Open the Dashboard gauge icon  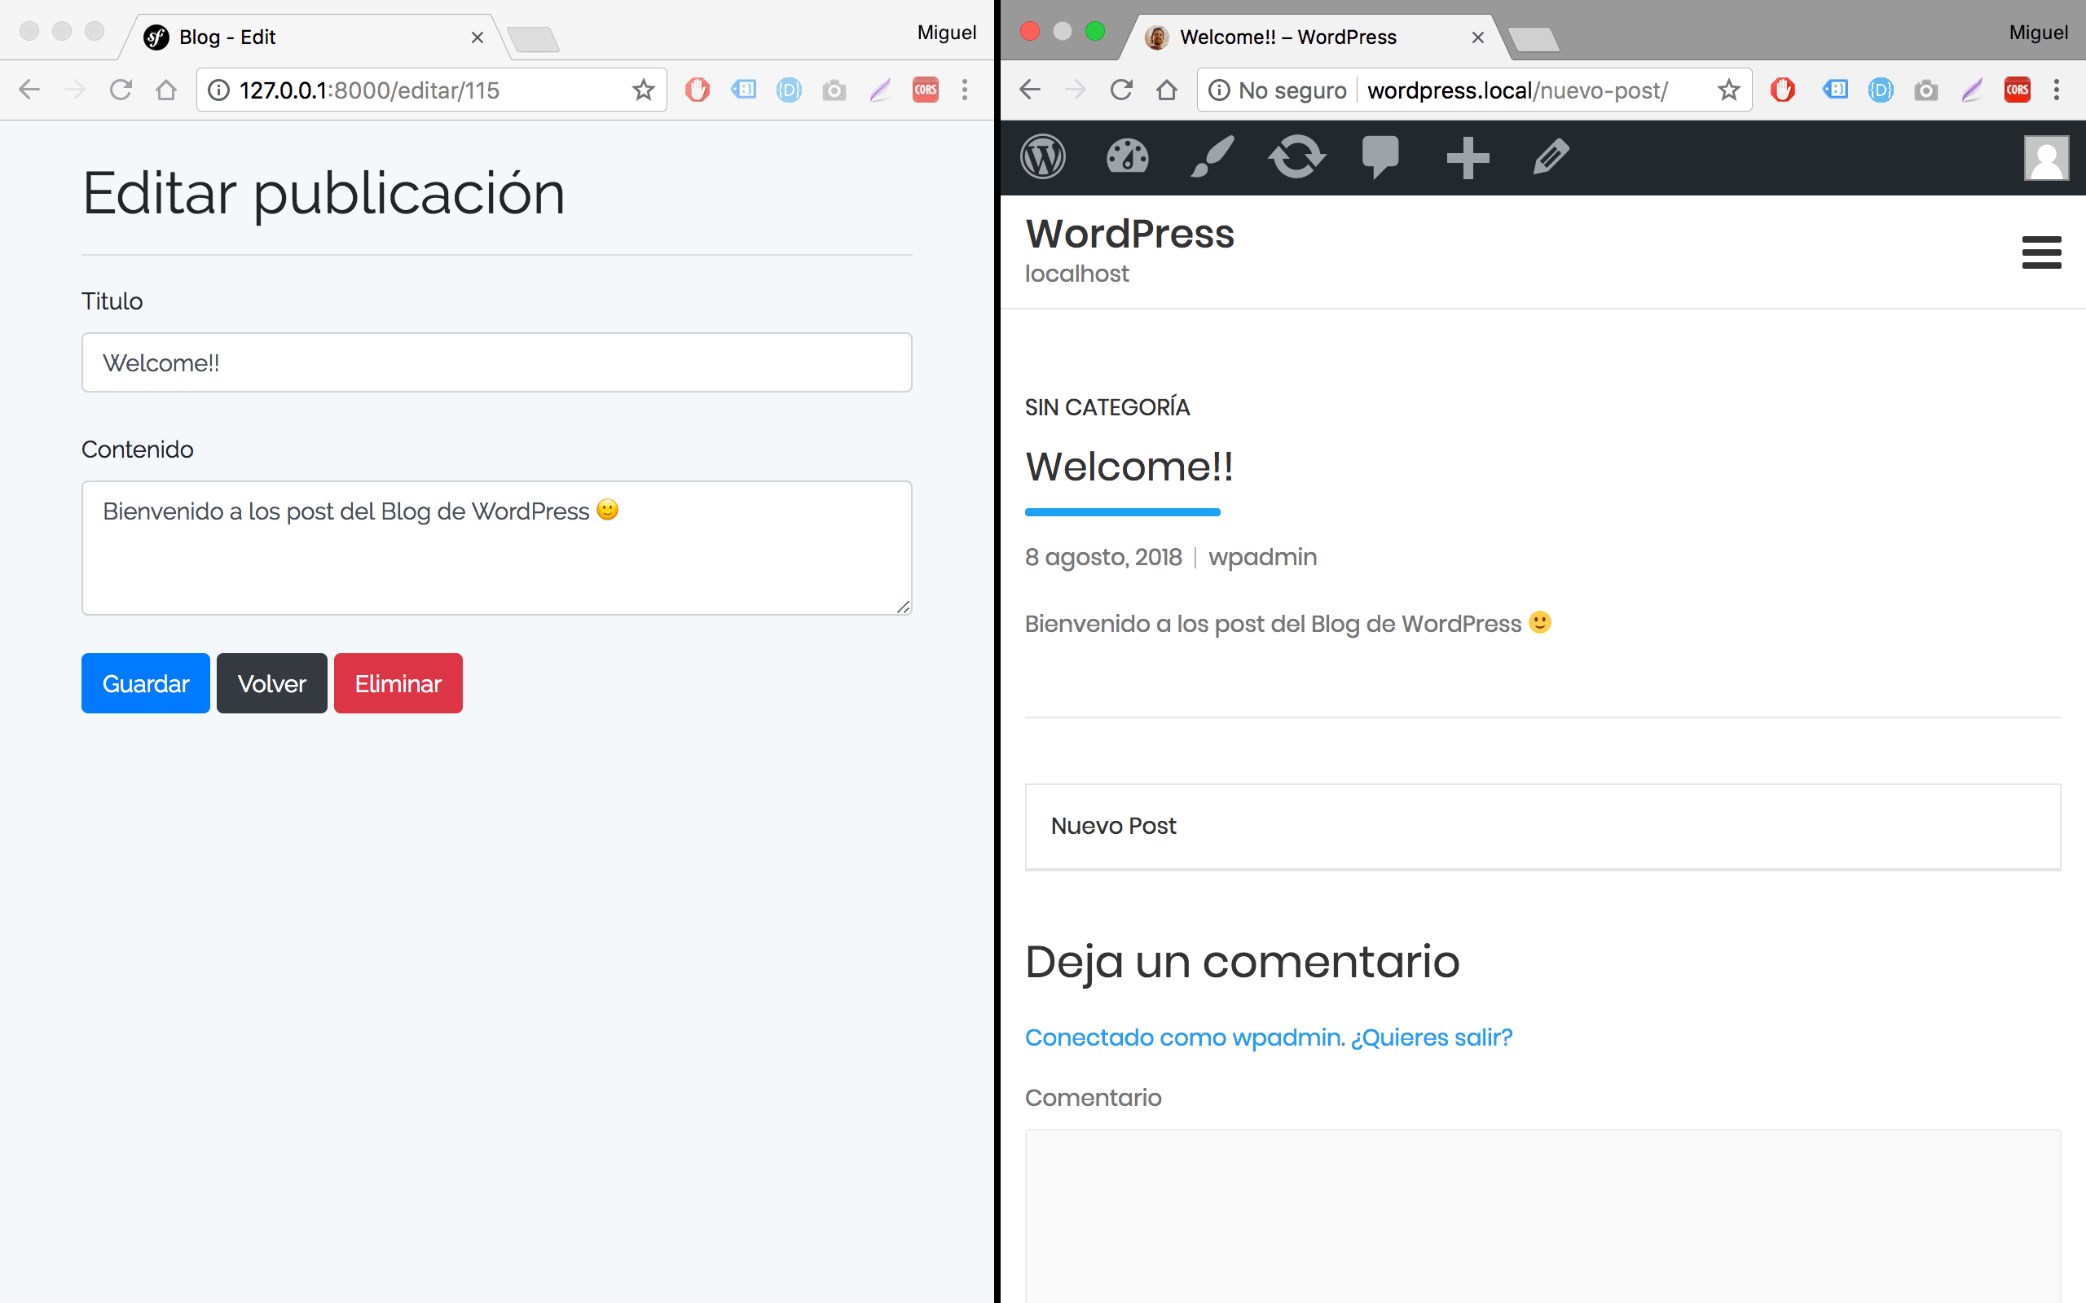pos(1127,158)
